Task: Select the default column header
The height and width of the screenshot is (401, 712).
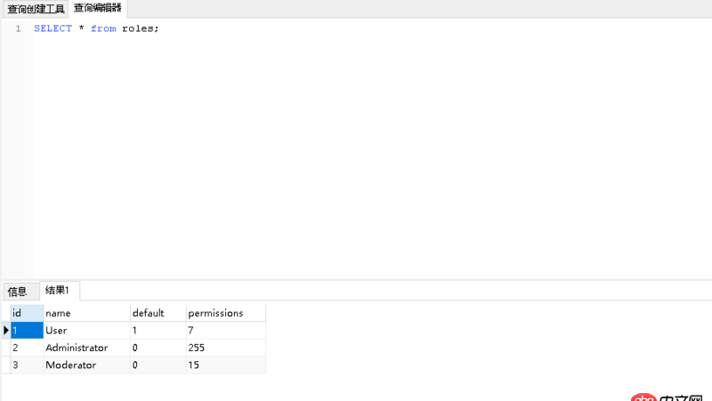Action: click(157, 313)
